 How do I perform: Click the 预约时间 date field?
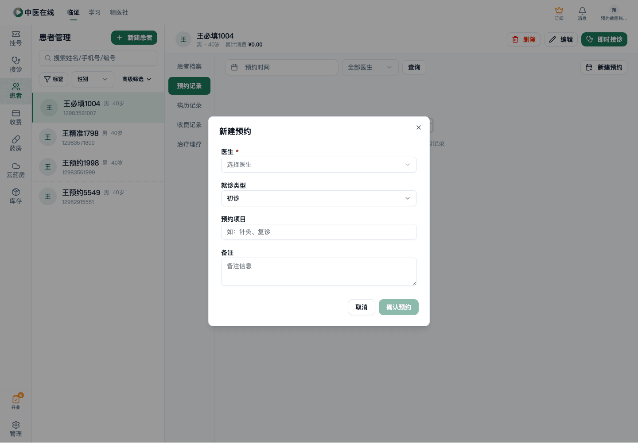coord(282,67)
